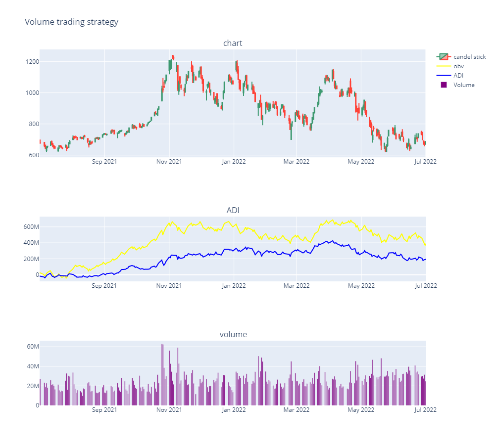Image resolution: width=495 pixels, height=445 pixels.
Task: Click the blue ADI line legend marker
Action: [444, 76]
